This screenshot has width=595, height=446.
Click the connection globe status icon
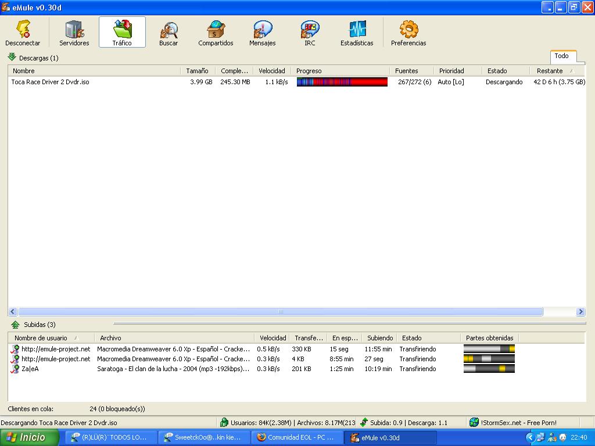point(474,422)
